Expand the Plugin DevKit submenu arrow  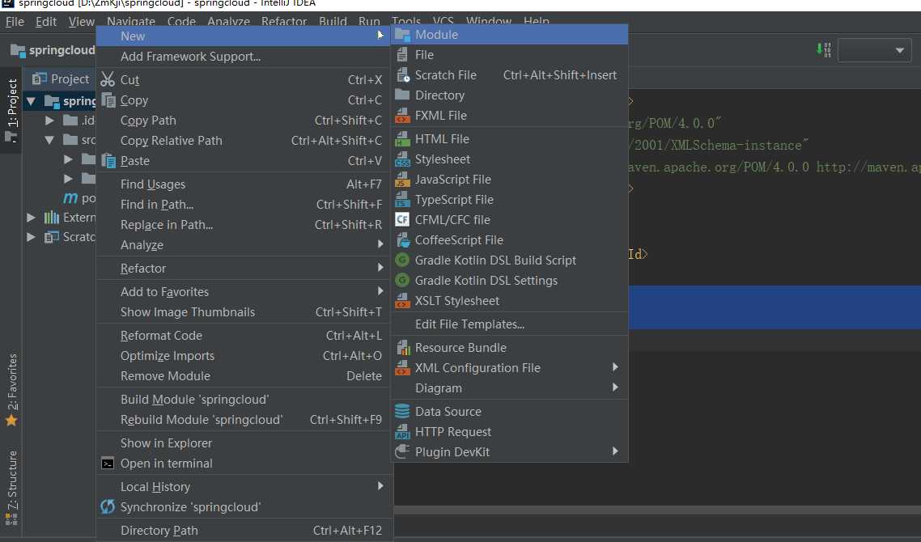[x=615, y=451]
